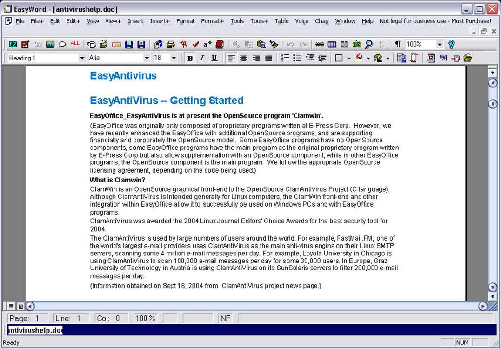501x349 pixels.
Task: Click the vertical scrollbar down arrow
Action: 493,287
